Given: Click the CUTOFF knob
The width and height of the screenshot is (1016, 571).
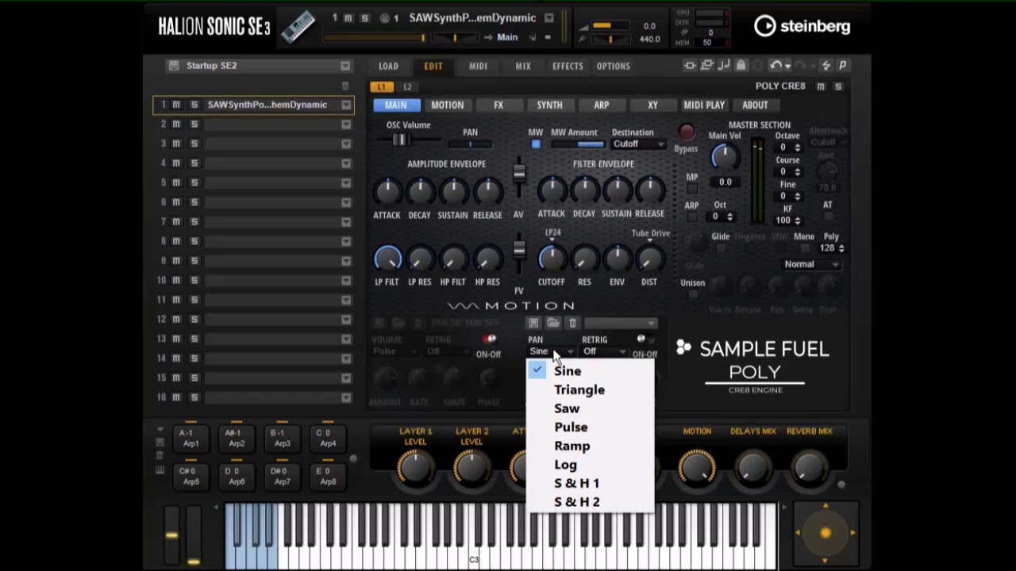Looking at the screenshot, I should click(551, 259).
